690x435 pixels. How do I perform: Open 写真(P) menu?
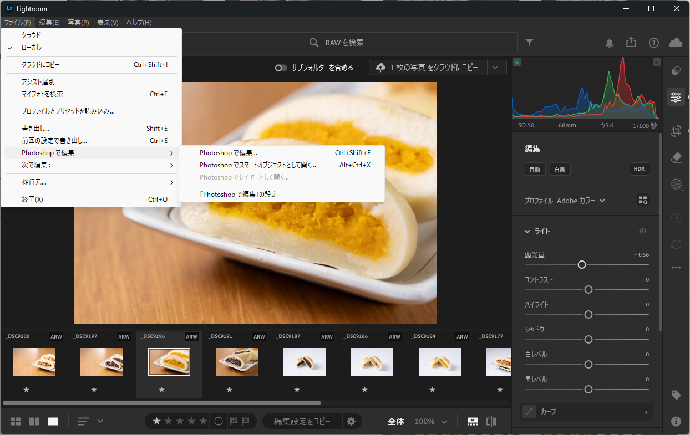click(x=78, y=23)
